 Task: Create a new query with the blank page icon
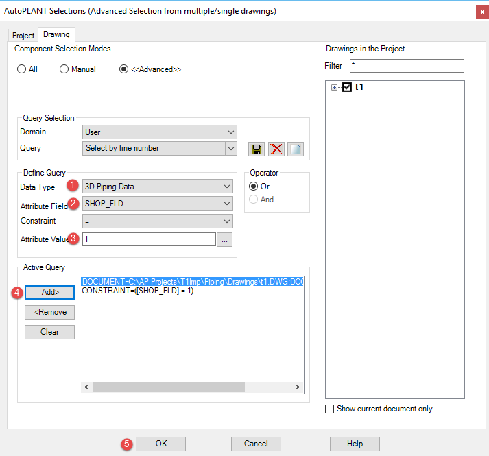tap(296, 149)
